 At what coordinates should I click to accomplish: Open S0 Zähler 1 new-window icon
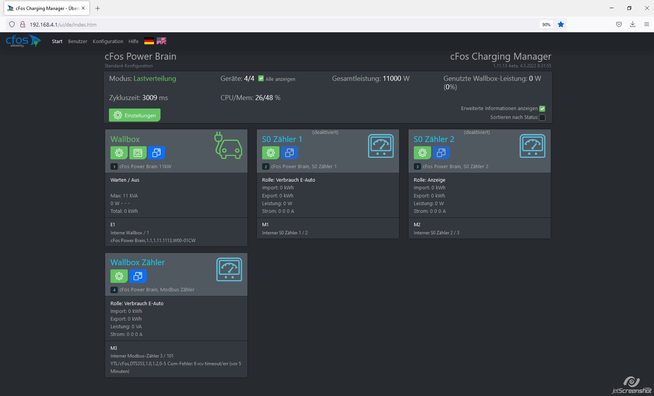click(x=289, y=153)
